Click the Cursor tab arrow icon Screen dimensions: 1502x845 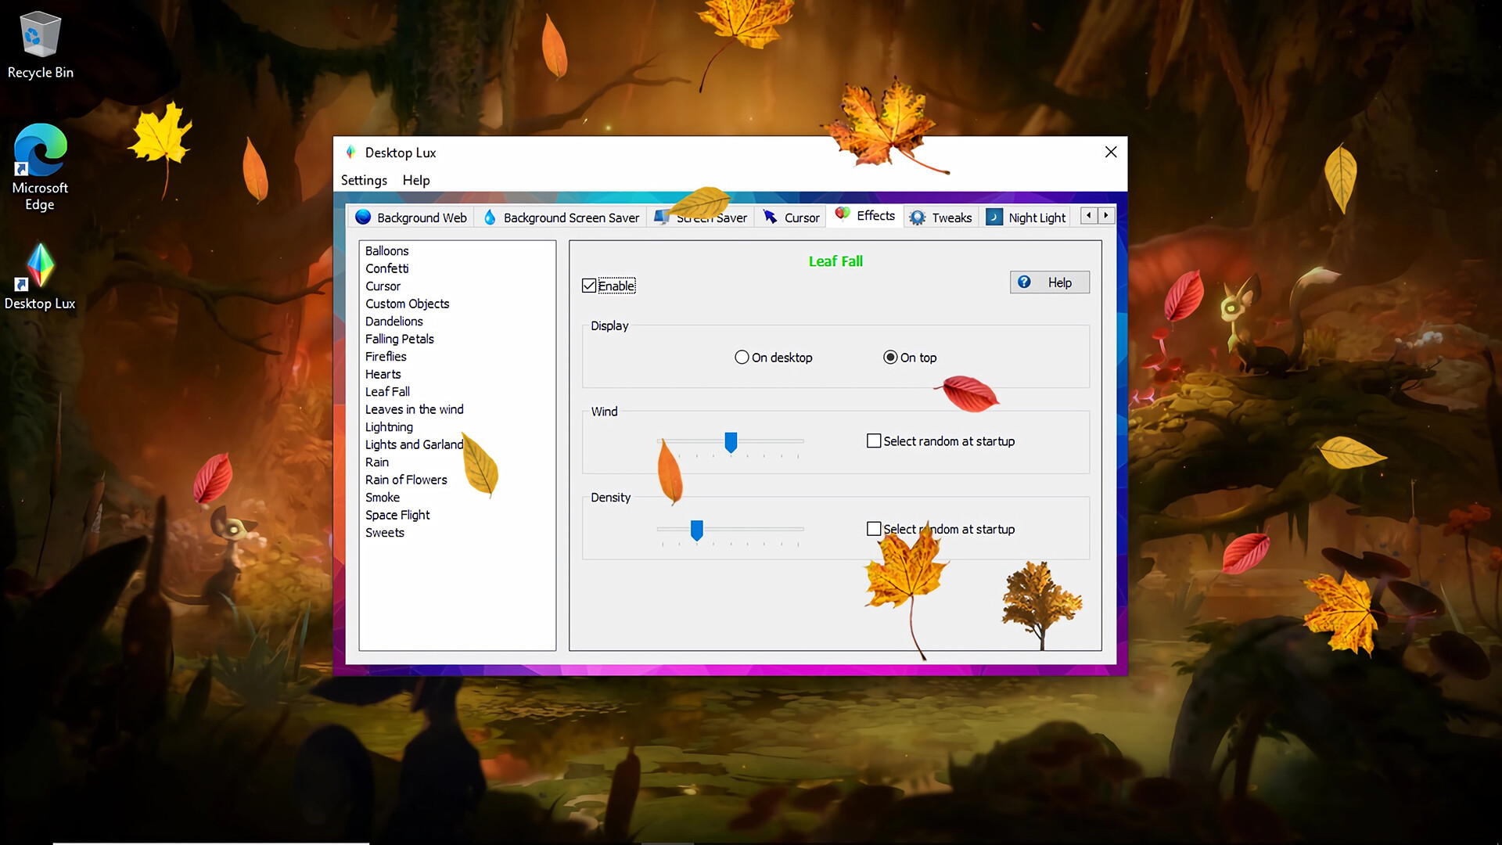[770, 217]
